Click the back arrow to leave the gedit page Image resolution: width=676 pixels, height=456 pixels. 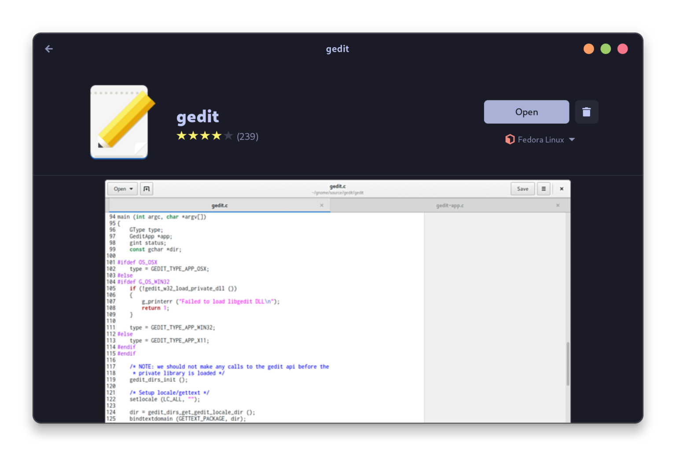[x=48, y=49]
